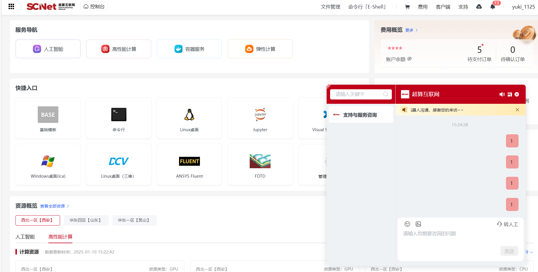Switch to the 人工智能 resource tab
This screenshot has width=538, height=272.
point(25,237)
